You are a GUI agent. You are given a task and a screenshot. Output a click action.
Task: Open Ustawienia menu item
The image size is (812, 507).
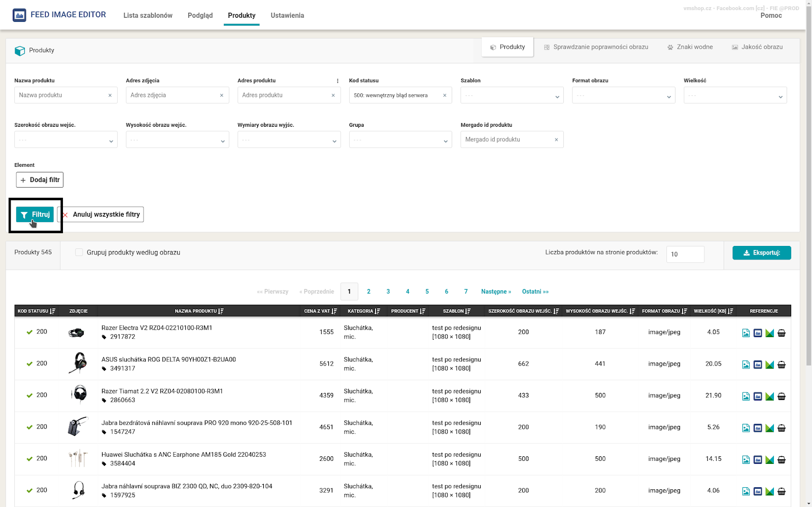pos(287,15)
